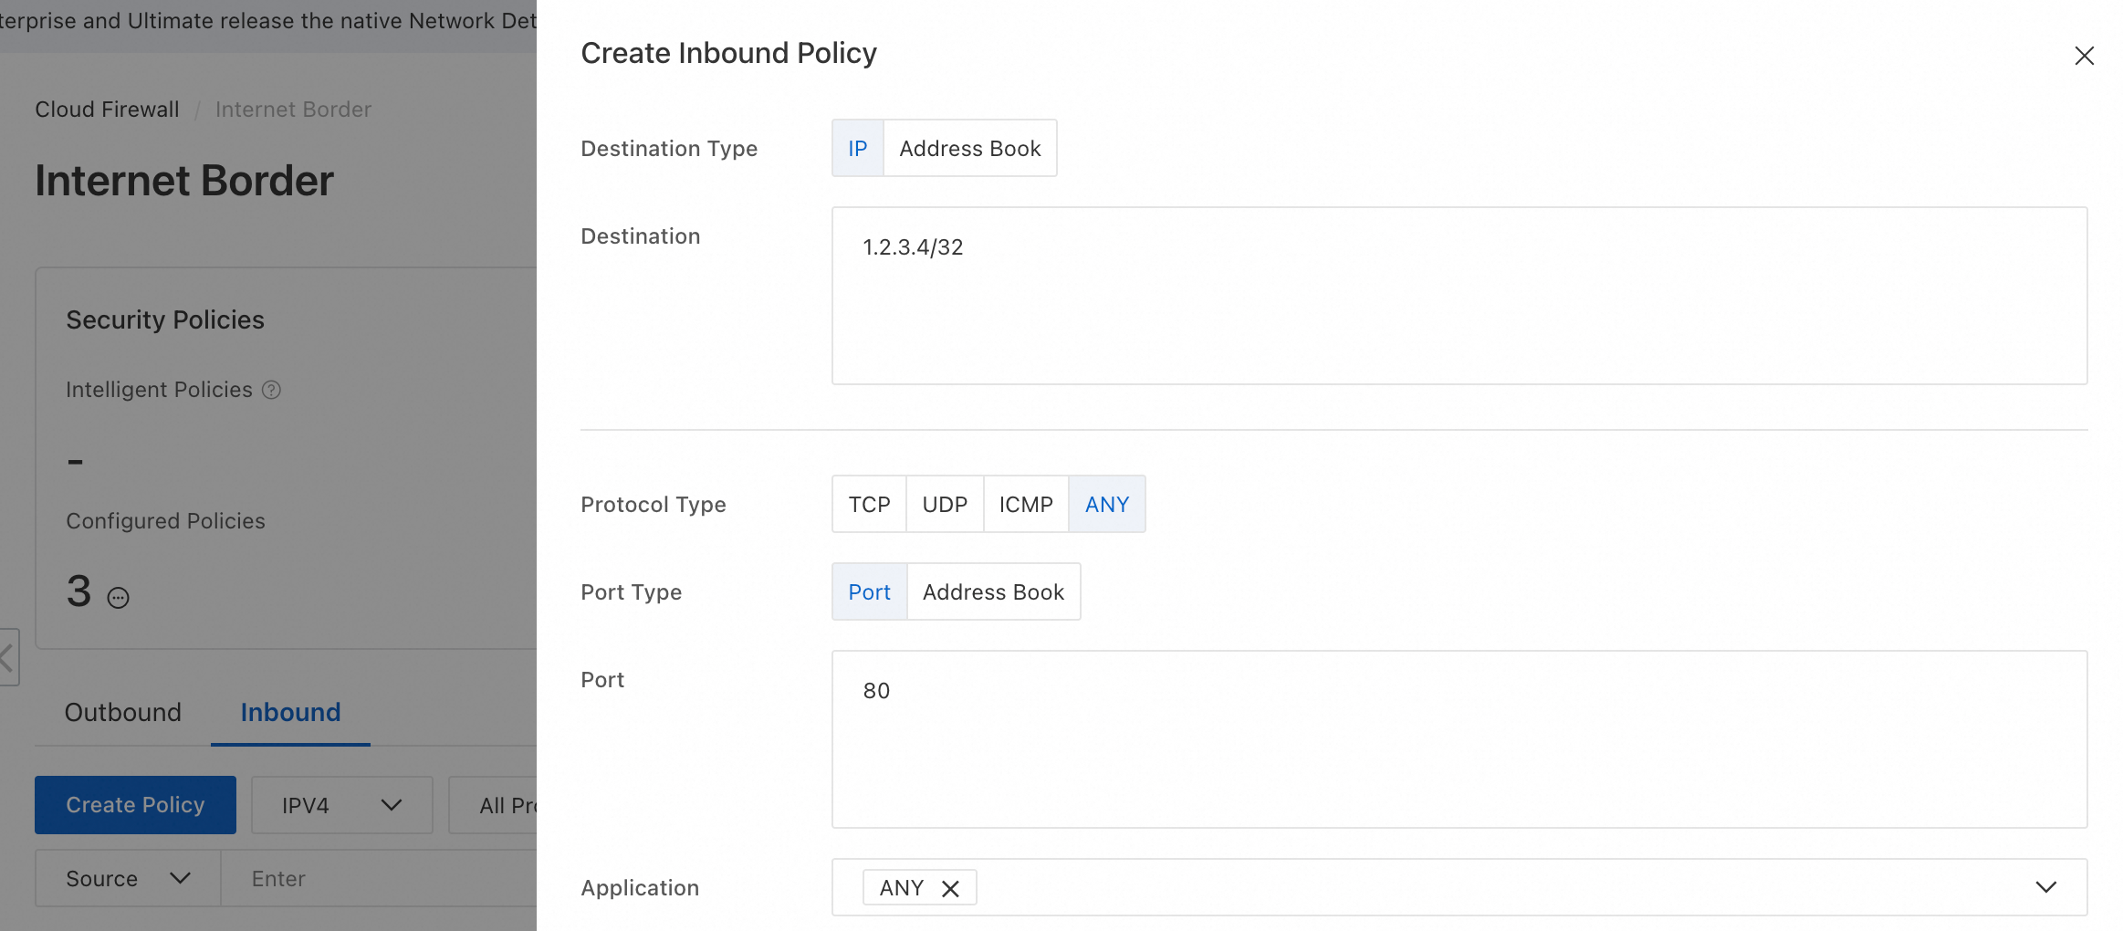Select Address Book destination type
This screenshot has width=2123, height=931.
[x=969, y=148]
